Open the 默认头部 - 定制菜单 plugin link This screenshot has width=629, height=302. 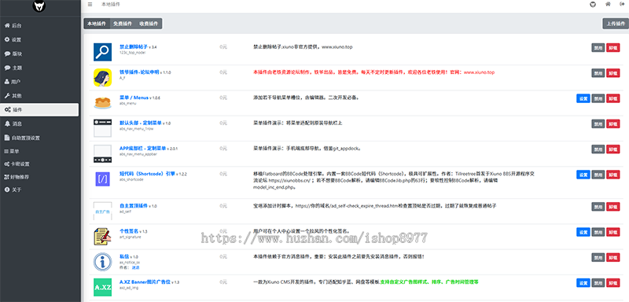click(141, 123)
